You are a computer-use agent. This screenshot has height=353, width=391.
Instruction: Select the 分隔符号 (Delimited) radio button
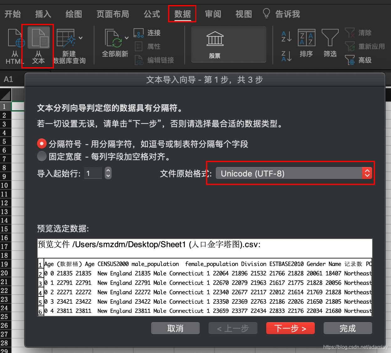42,144
